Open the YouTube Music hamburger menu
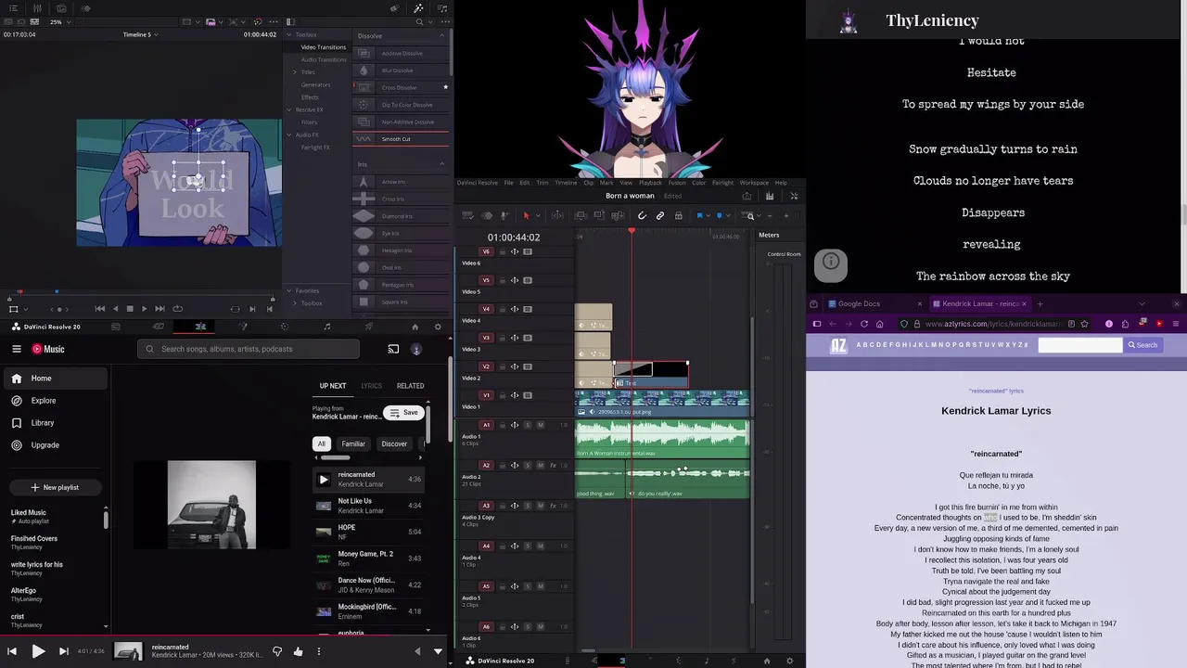Screen dimensions: 1187x668 pos(17,349)
